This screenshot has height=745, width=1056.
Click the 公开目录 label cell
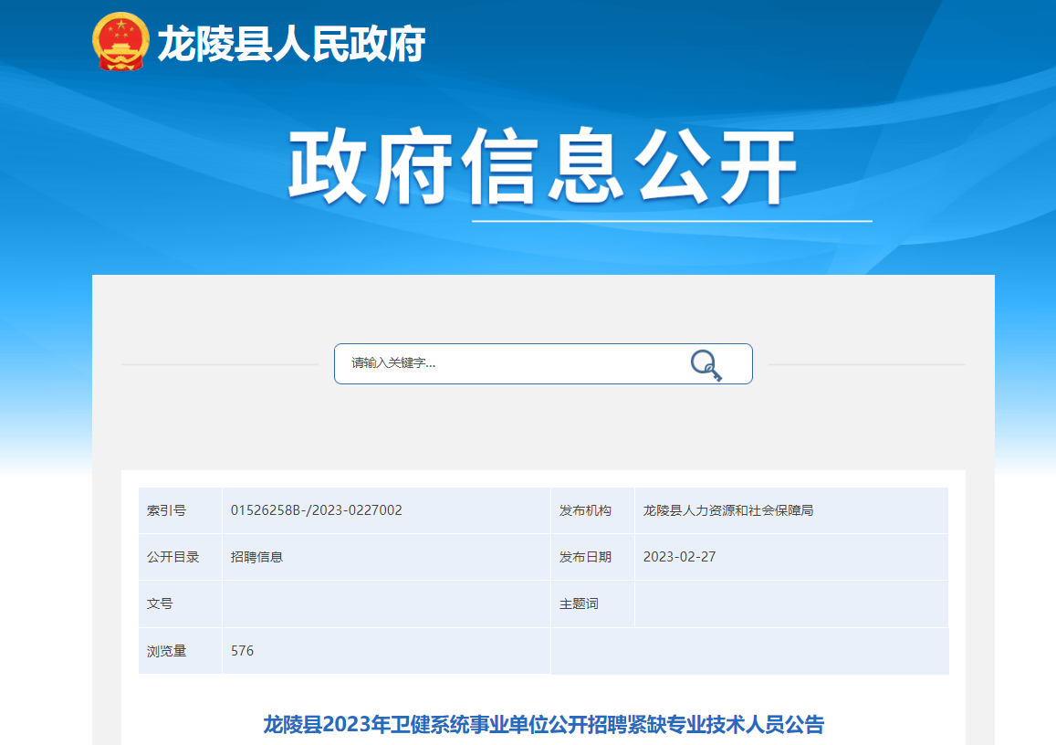[x=173, y=557]
